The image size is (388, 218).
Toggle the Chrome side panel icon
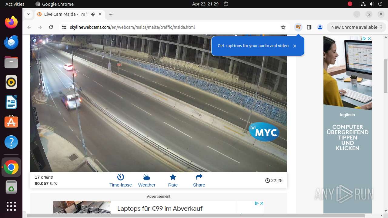[309, 27]
